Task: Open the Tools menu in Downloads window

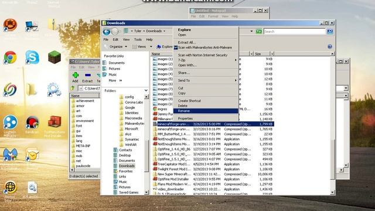Action: pyautogui.click(x=138, y=39)
